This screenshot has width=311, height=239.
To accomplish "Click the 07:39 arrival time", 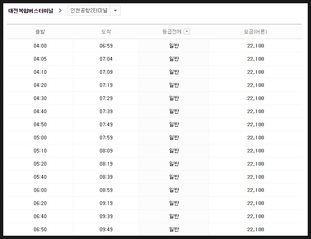I will [x=106, y=112].
